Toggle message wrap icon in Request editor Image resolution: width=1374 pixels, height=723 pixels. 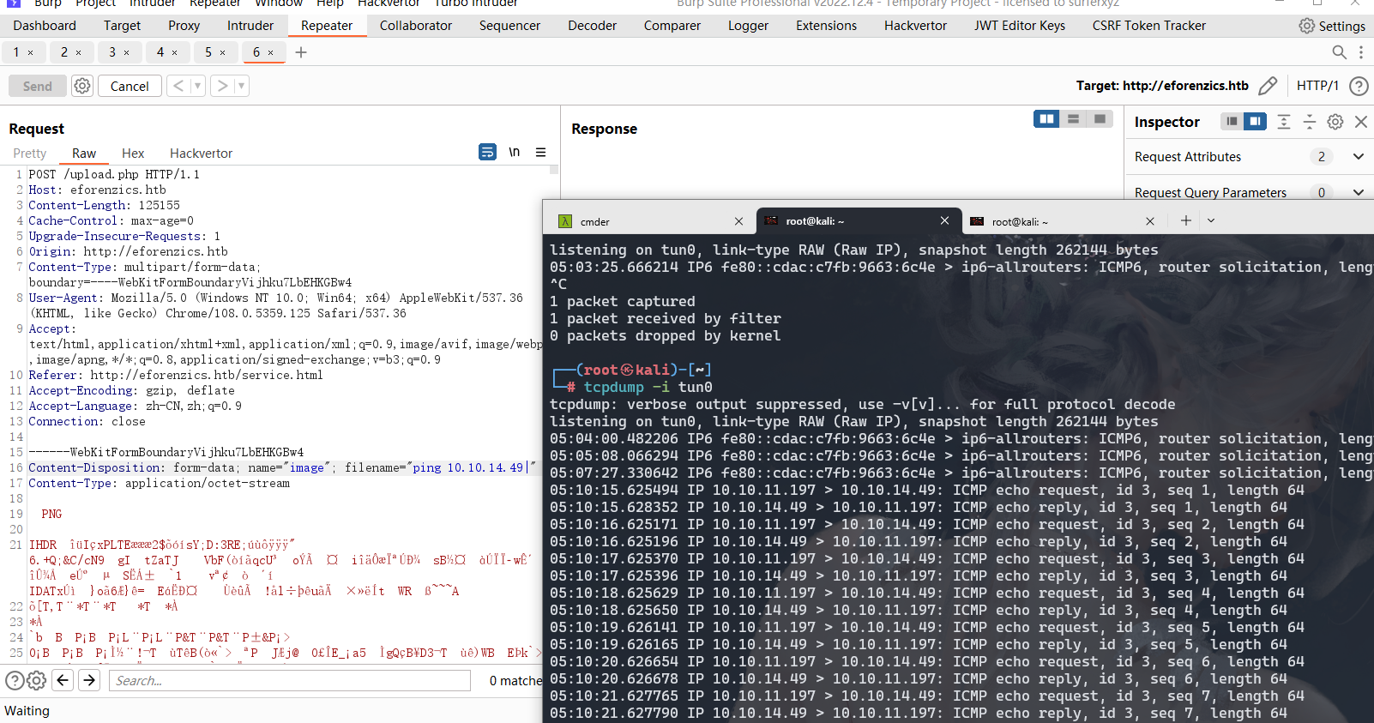(487, 152)
